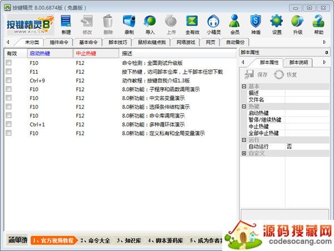Change 自动运行 value 否

(307, 147)
